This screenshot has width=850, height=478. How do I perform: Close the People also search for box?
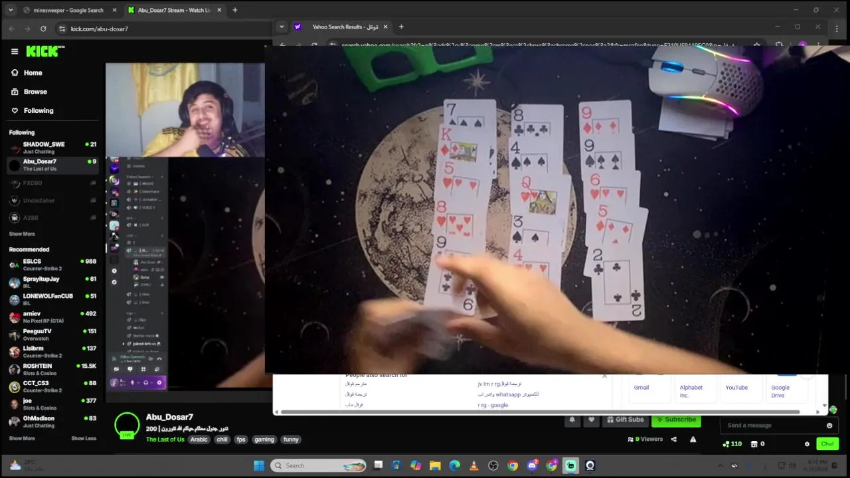tap(604, 376)
